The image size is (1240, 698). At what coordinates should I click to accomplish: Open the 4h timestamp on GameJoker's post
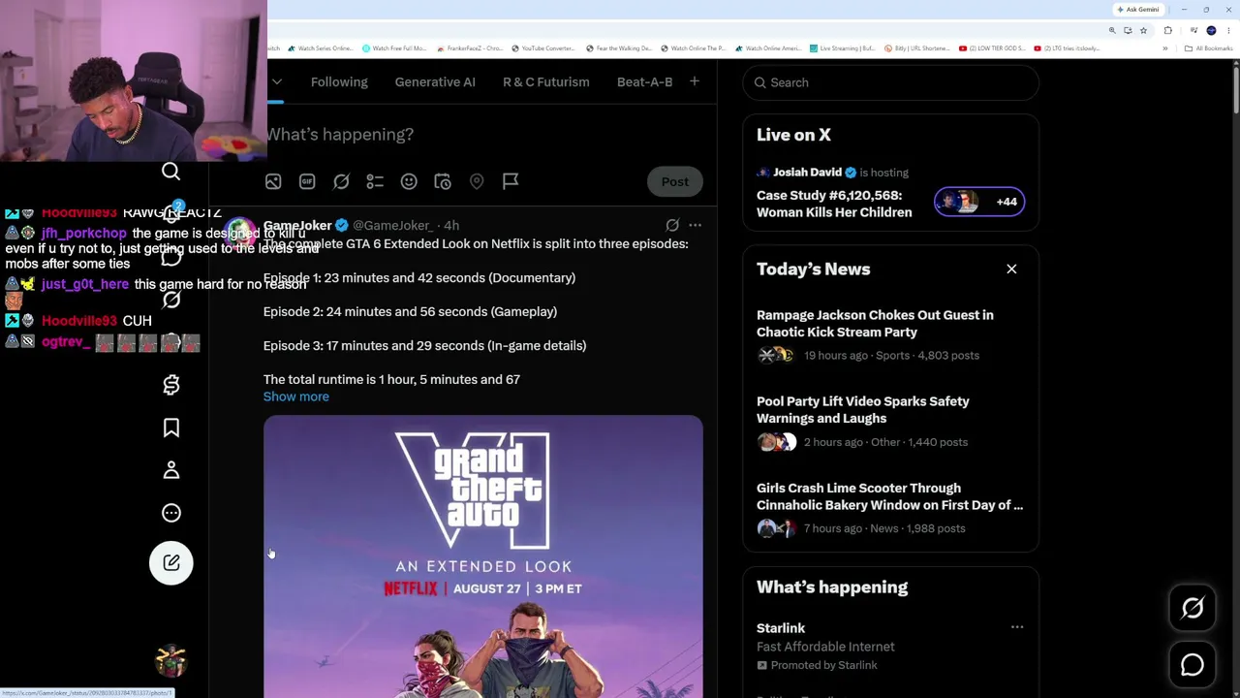[x=451, y=226]
